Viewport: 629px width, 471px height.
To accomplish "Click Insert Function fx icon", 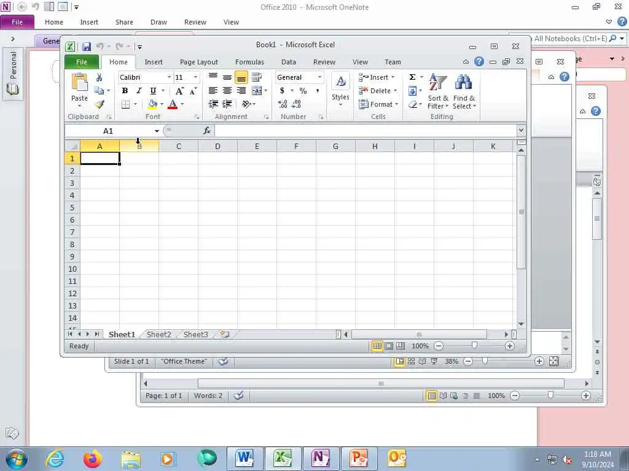I will tap(207, 131).
